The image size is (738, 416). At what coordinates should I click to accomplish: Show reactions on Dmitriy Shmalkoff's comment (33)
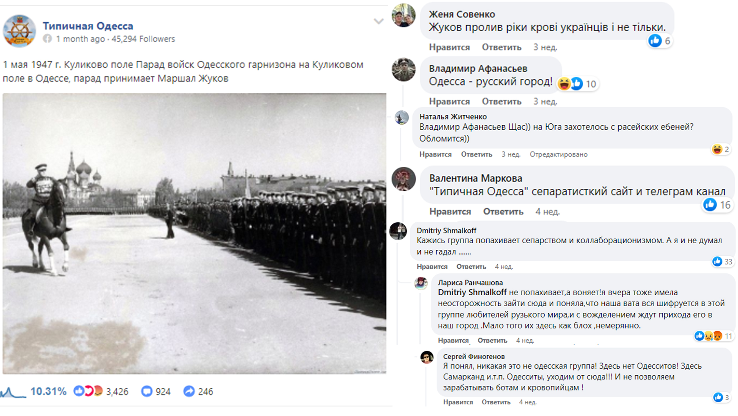pyautogui.click(x=722, y=262)
